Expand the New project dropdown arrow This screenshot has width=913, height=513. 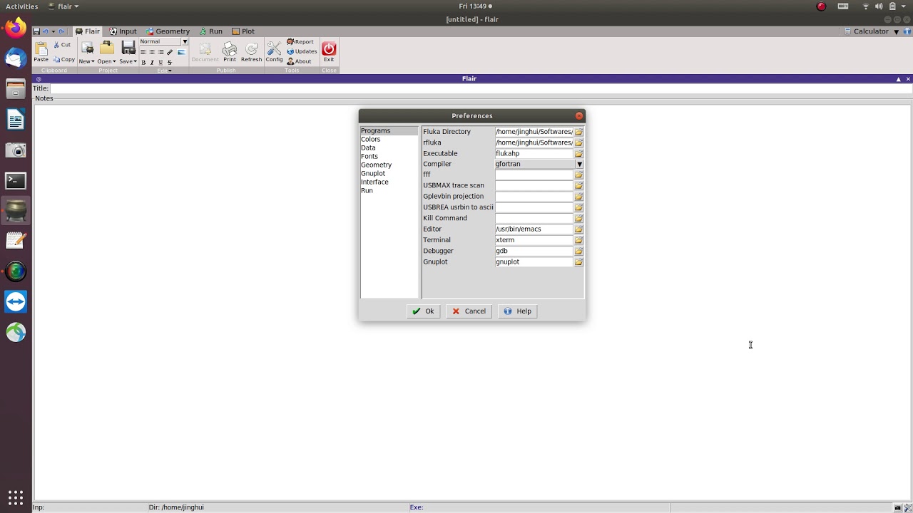[93, 61]
